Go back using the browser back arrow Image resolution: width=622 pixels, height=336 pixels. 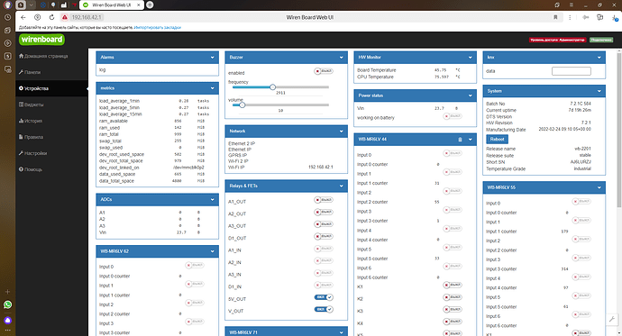pos(23,17)
